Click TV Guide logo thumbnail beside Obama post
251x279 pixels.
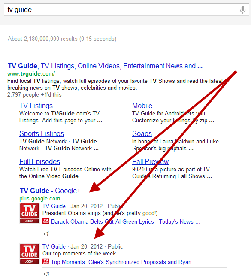tap(29, 213)
